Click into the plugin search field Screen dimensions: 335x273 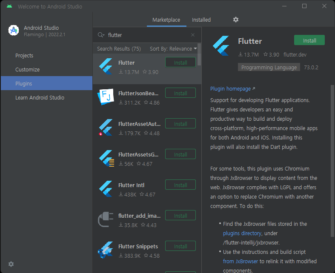point(147,35)
